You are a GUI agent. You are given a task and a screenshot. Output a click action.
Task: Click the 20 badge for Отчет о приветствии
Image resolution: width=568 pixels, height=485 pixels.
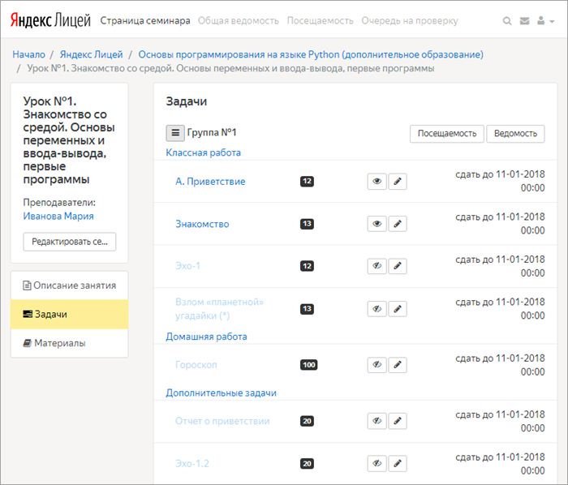click(307, 421)
